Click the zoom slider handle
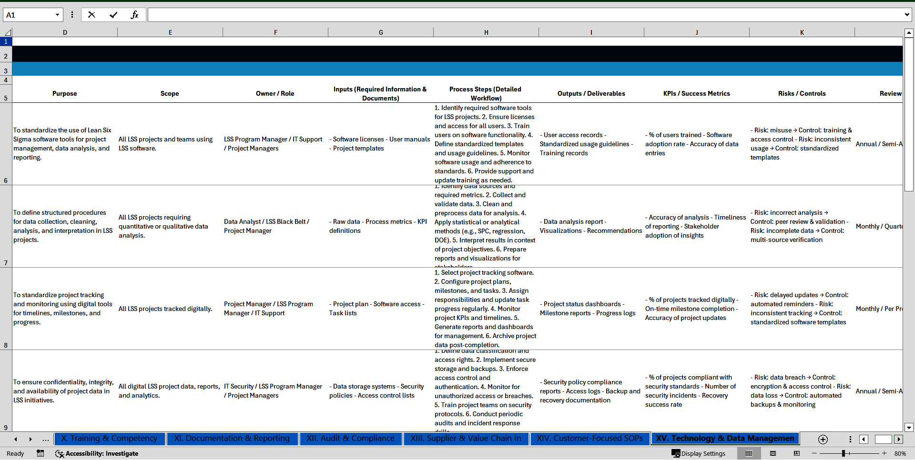The width and height of the screenshot is (915, 460). coord(844,453)
